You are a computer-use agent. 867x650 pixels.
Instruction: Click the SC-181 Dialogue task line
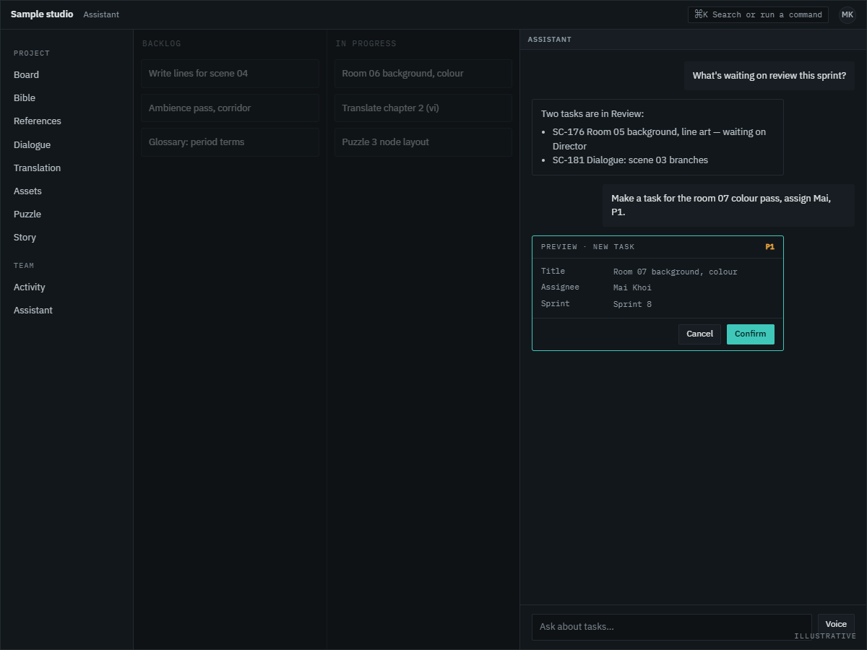pos(630,160)
